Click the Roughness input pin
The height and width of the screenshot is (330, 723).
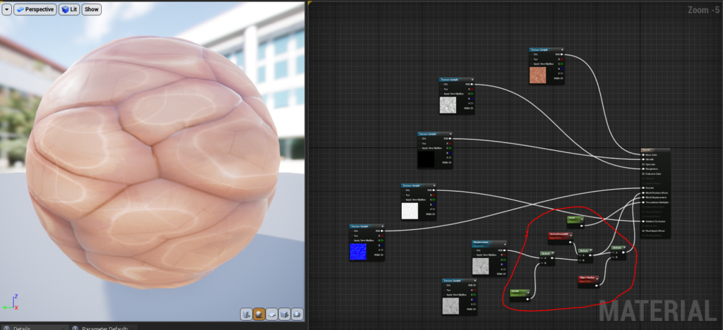pyautogui.click(x=644, y=169)
